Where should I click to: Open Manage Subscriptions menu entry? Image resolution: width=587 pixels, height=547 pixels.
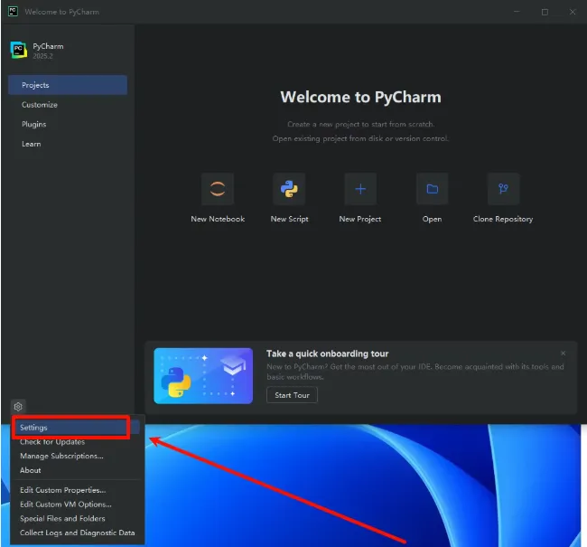coord(77,456)
